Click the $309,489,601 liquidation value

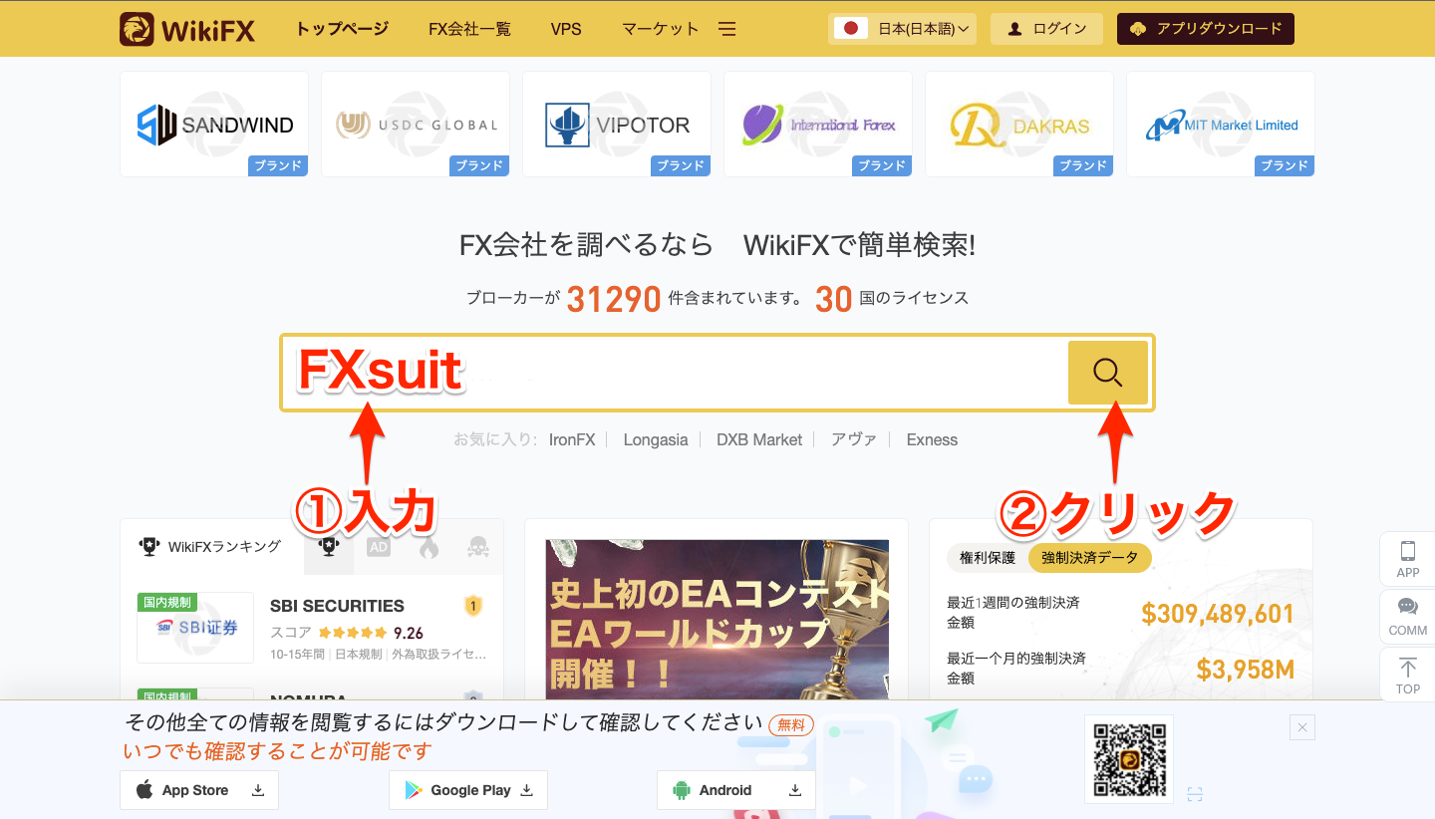(1218, 613)
